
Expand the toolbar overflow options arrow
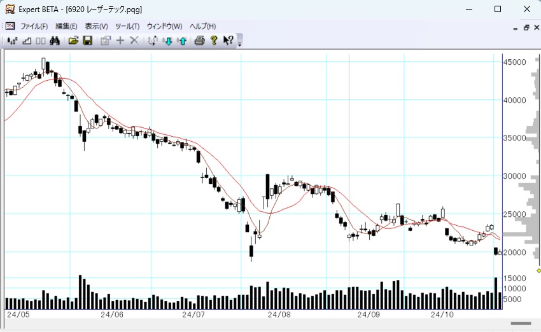(240, 43)
